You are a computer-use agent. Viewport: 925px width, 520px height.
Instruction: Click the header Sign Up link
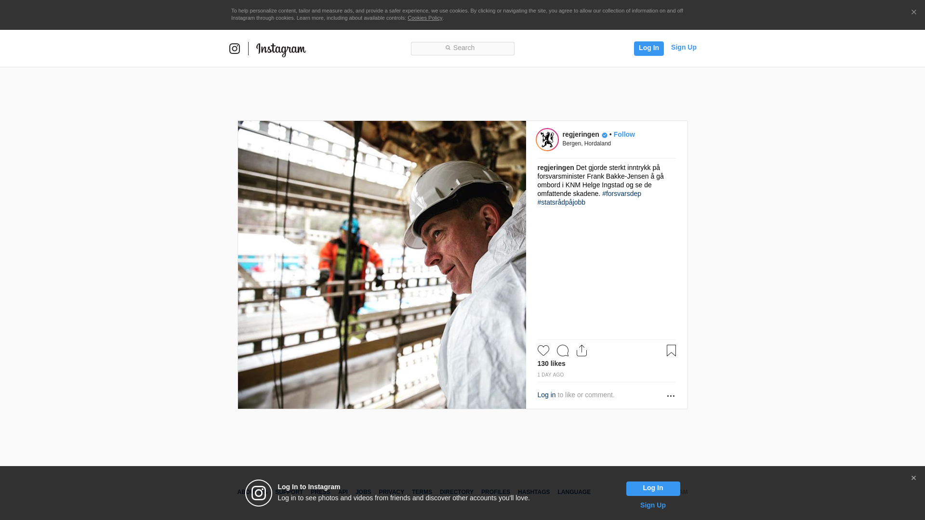[684, 47]
